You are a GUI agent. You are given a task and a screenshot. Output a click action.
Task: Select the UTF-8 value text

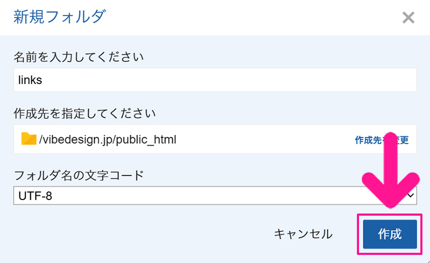(x=35, y=196)
